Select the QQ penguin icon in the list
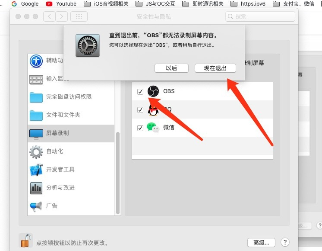 (153, 110)
